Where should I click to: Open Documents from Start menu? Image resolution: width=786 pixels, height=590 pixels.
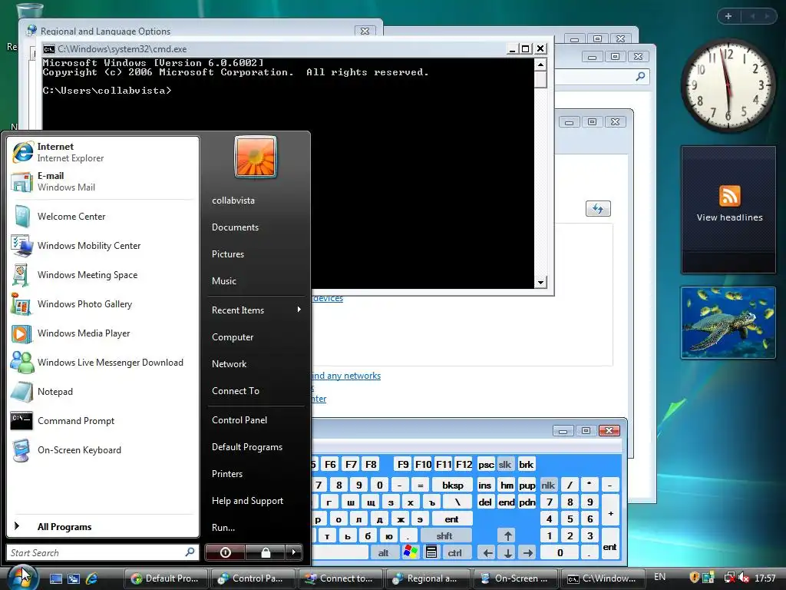[x=256, y=227]
